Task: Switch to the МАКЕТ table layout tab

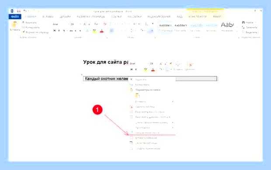Action: tap(217, 17)
